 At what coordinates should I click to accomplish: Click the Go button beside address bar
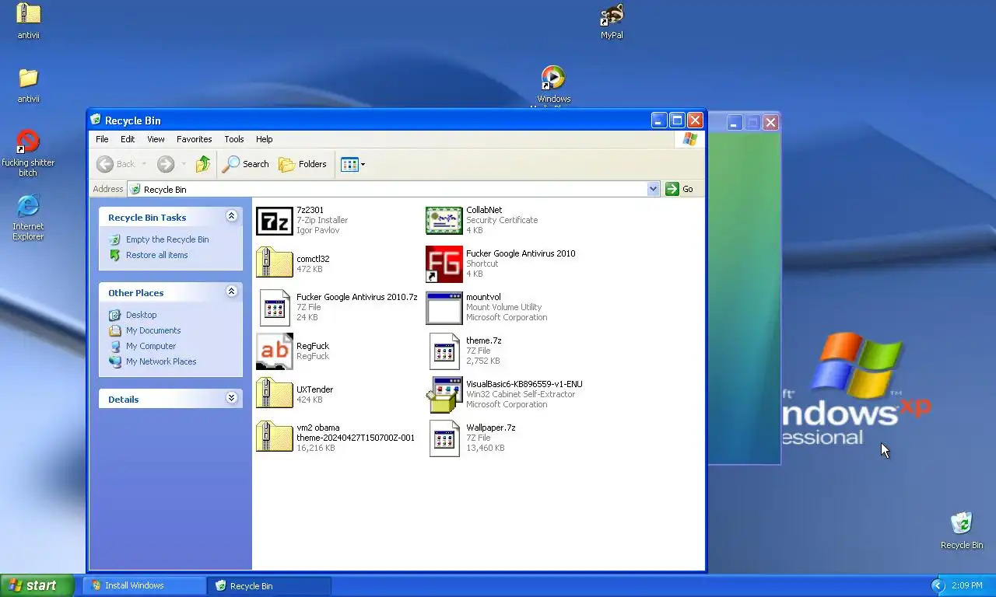point(679,189)
